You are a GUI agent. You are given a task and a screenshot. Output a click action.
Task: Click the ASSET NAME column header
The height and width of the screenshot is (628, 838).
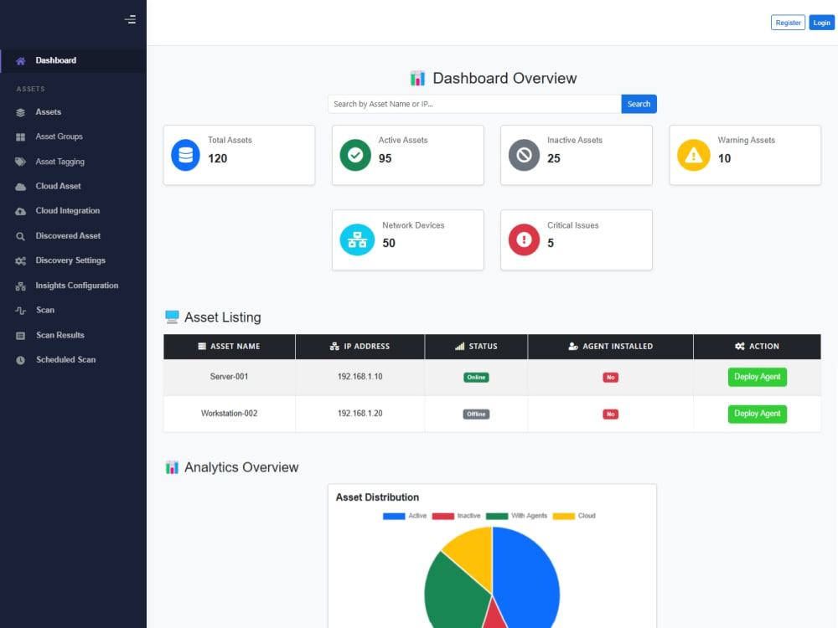(x=230, y=347)
